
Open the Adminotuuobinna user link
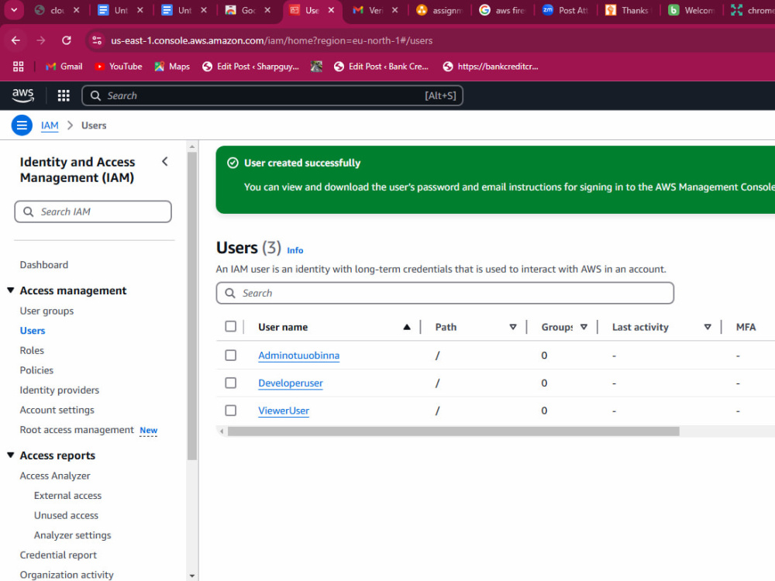(299, 355)
